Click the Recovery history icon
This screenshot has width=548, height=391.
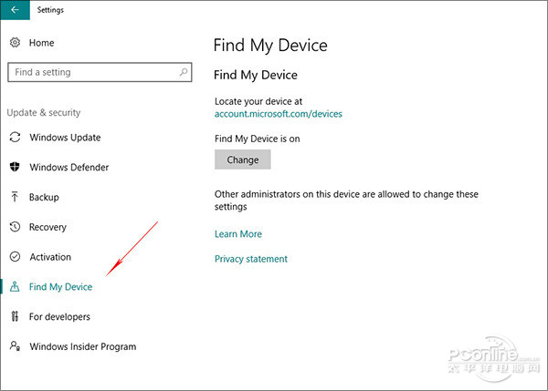click(15, 227)
